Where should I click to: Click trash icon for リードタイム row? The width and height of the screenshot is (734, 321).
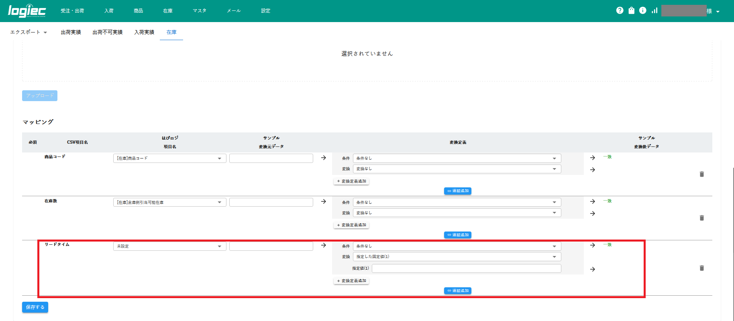click(x=701, y=268)
